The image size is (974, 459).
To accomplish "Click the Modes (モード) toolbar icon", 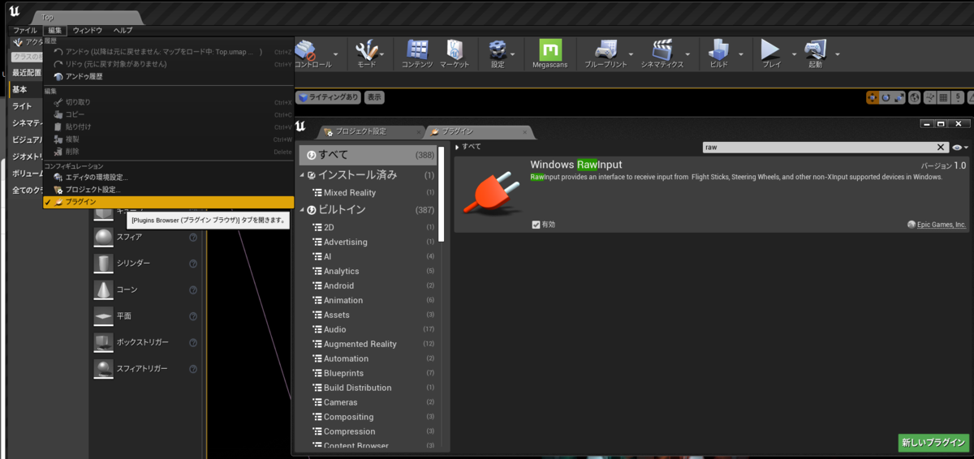I will [366, 50].
